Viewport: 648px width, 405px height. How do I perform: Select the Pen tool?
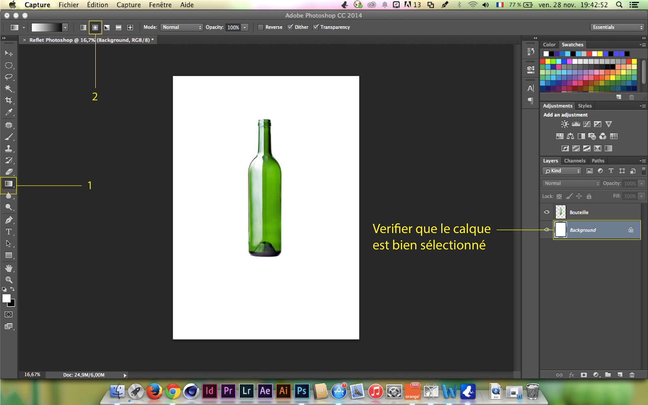click(9, 220)
